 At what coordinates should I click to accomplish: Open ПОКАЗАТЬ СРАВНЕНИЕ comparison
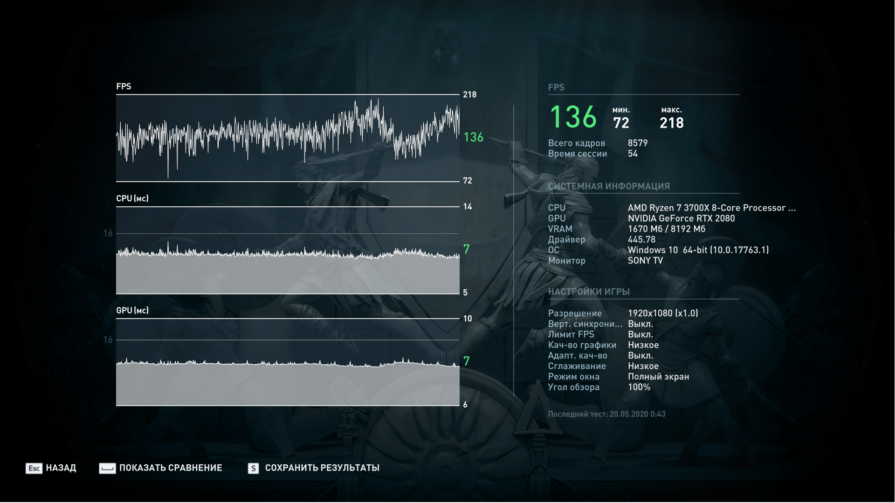(x=171, y=468)
